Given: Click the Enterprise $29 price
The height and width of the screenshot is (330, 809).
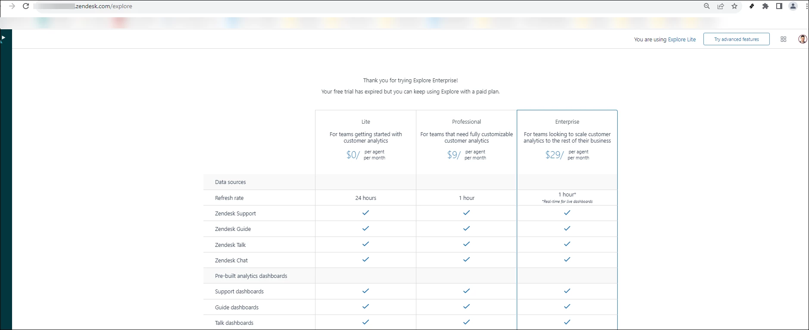Looking at the screenshot, I should coord(554,155).
